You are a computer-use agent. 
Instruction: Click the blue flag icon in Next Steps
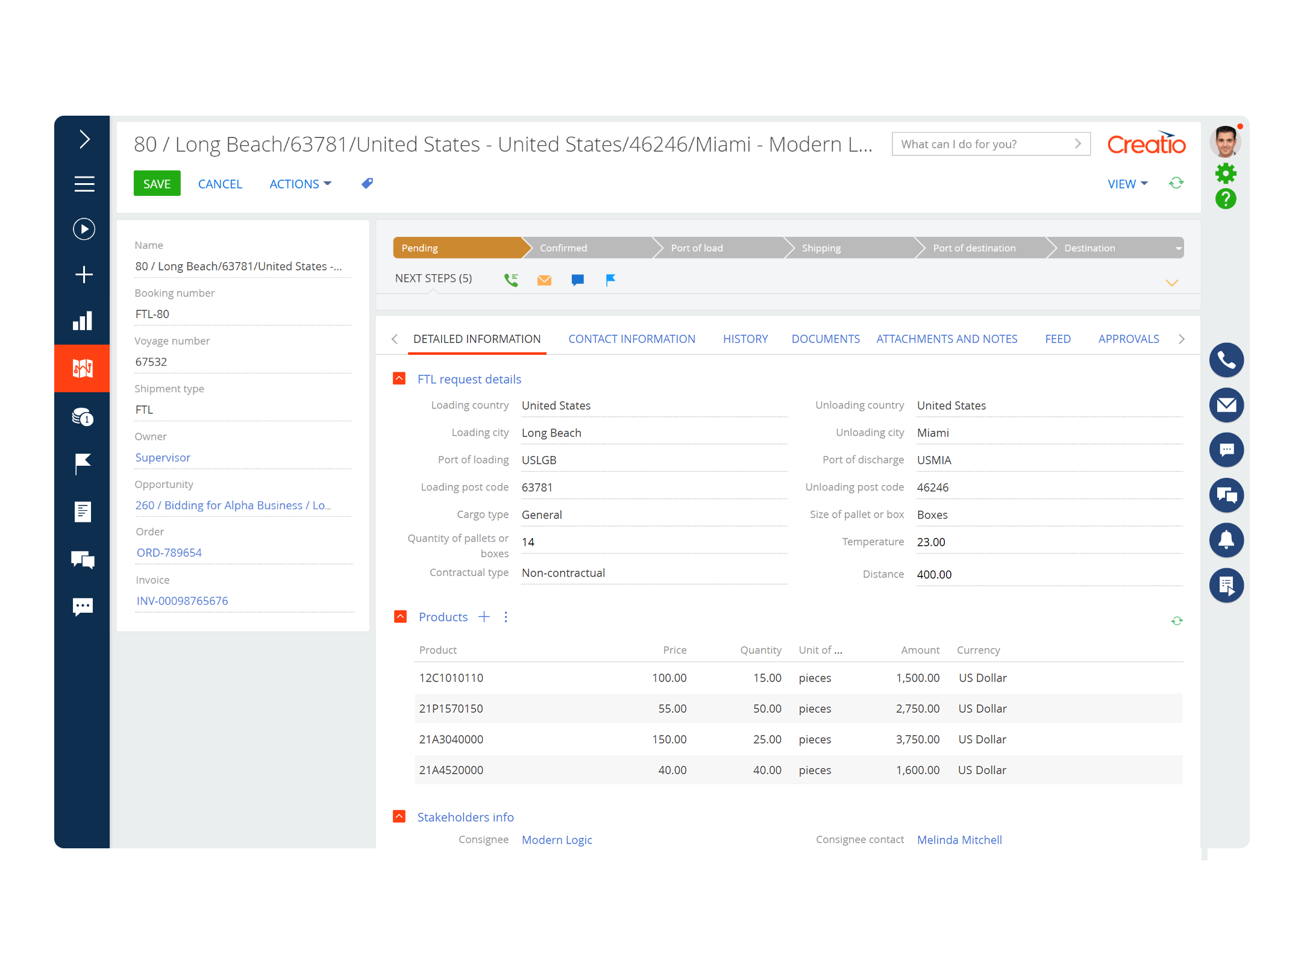coord(610,280)
